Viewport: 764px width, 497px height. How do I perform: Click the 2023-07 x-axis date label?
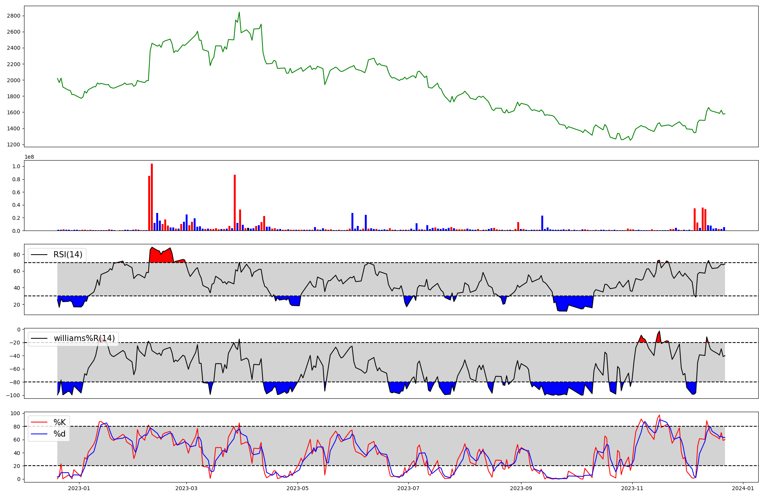point(409,488)
